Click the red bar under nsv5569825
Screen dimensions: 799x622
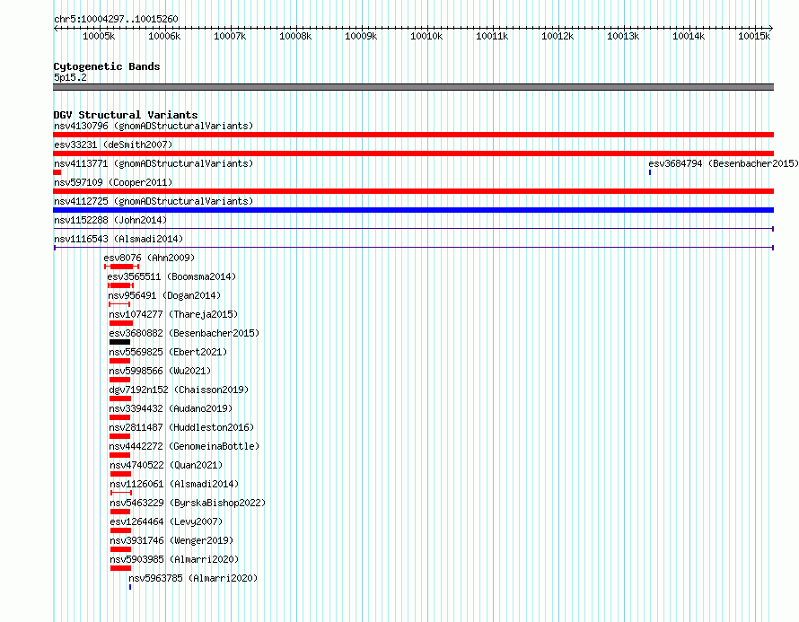(119, 361)
